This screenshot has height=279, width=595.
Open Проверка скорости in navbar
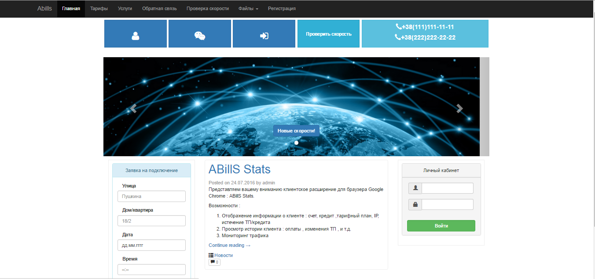(x=208, y=8)
